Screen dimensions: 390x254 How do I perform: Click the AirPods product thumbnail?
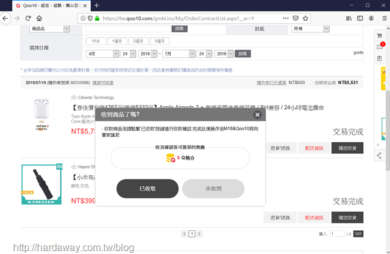pyautogui.click(x=41, y=114)
